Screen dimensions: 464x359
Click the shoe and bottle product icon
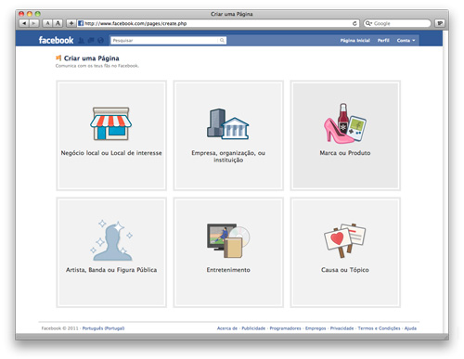click(345, 123)
